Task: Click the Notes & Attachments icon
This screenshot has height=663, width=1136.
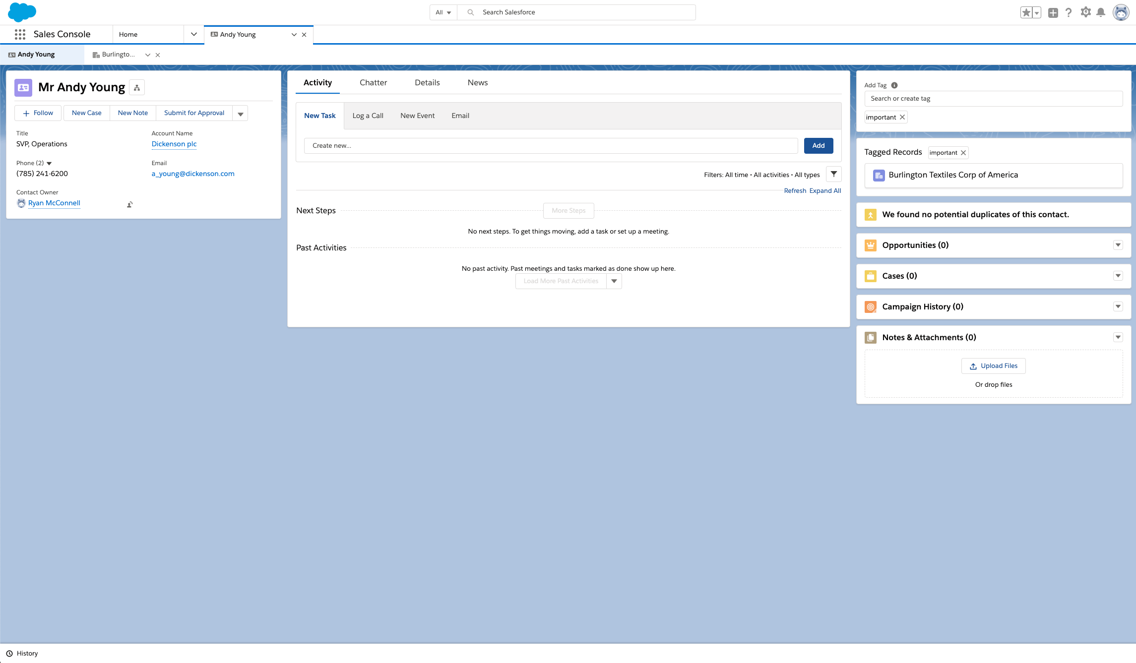Action: 871,338
